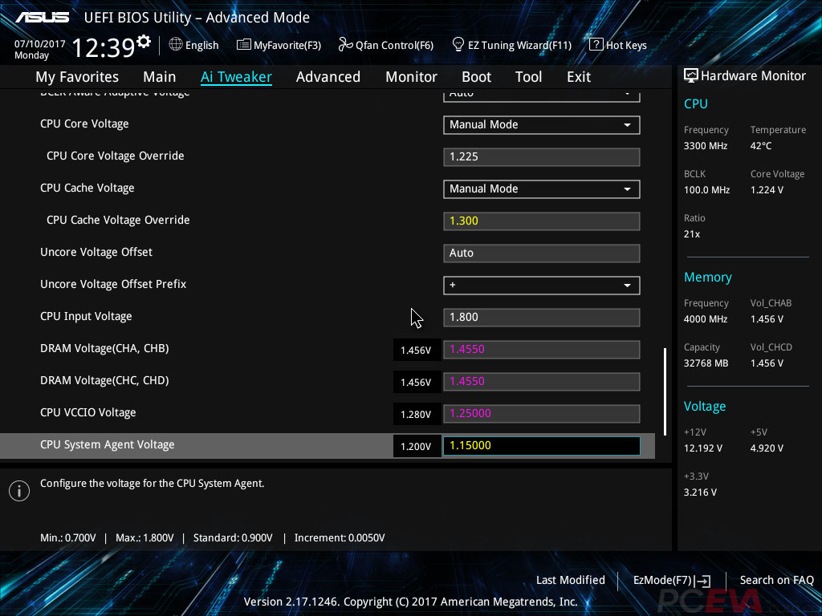Image resolution: width=822 pixels, height=616 pixels.
Task: Edit the CPU VCCIO Voltage field
Action: click(x=542, y=413)
